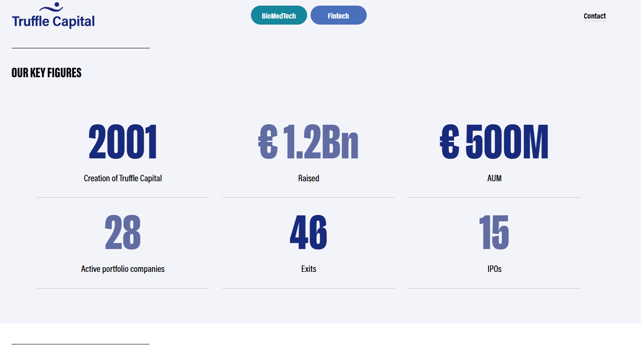Select the IPOs label
This screenshot has width=641, height=347.
[x=494, y=269]
